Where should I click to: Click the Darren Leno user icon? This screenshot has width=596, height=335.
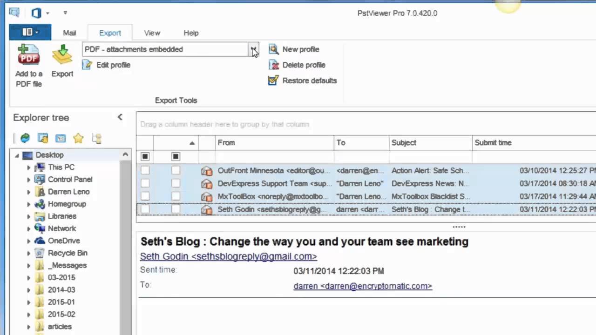pos(40,192)
